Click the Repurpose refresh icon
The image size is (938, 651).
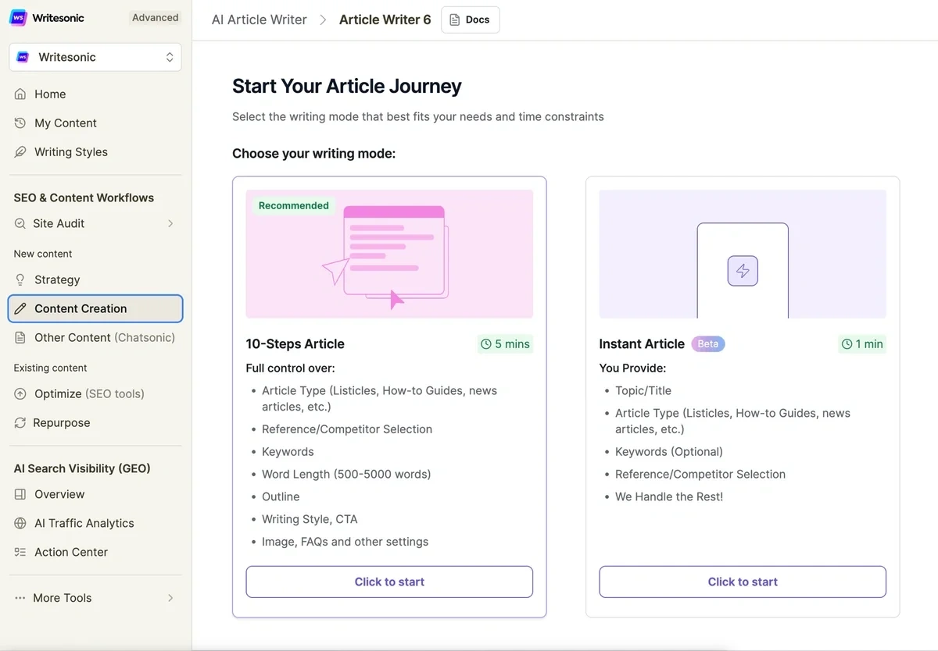(x=20, y=422)
